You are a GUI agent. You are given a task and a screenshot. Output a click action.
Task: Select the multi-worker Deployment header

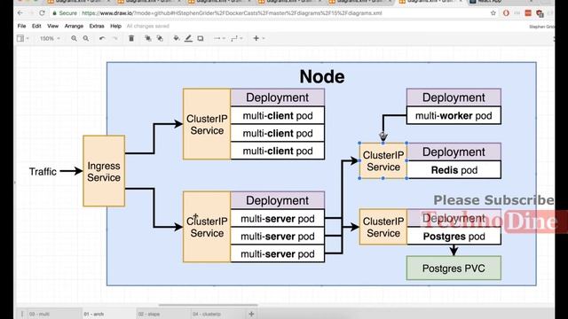click(454, 97)
